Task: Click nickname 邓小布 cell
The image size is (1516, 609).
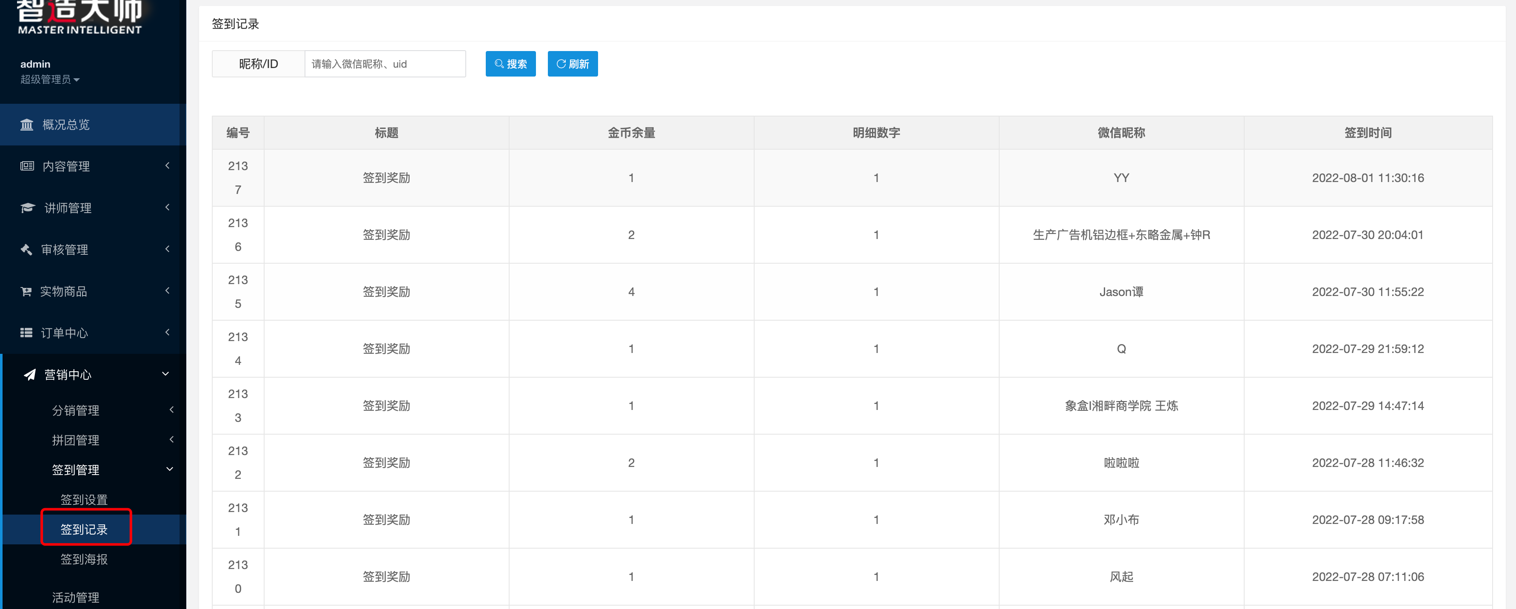Action: click(x=1121, y=520)
